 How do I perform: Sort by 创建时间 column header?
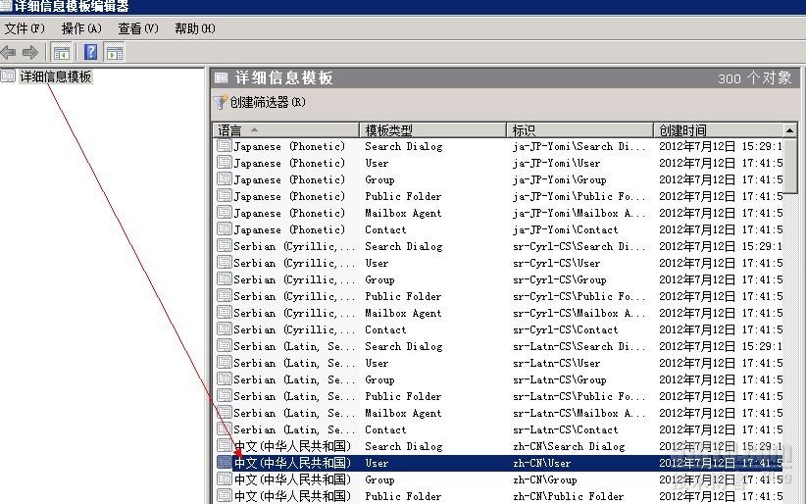(718, 130)
